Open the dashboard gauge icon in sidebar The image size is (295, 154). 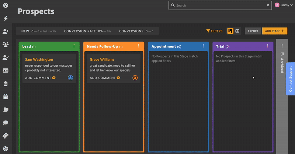6,6
